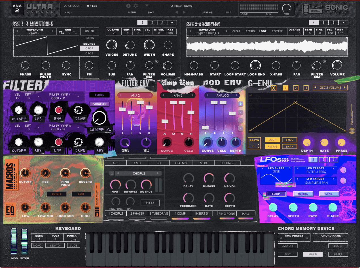
Task: Expand the OSC 1-3 selector dropdown arrow
Action: coord(172,23)
